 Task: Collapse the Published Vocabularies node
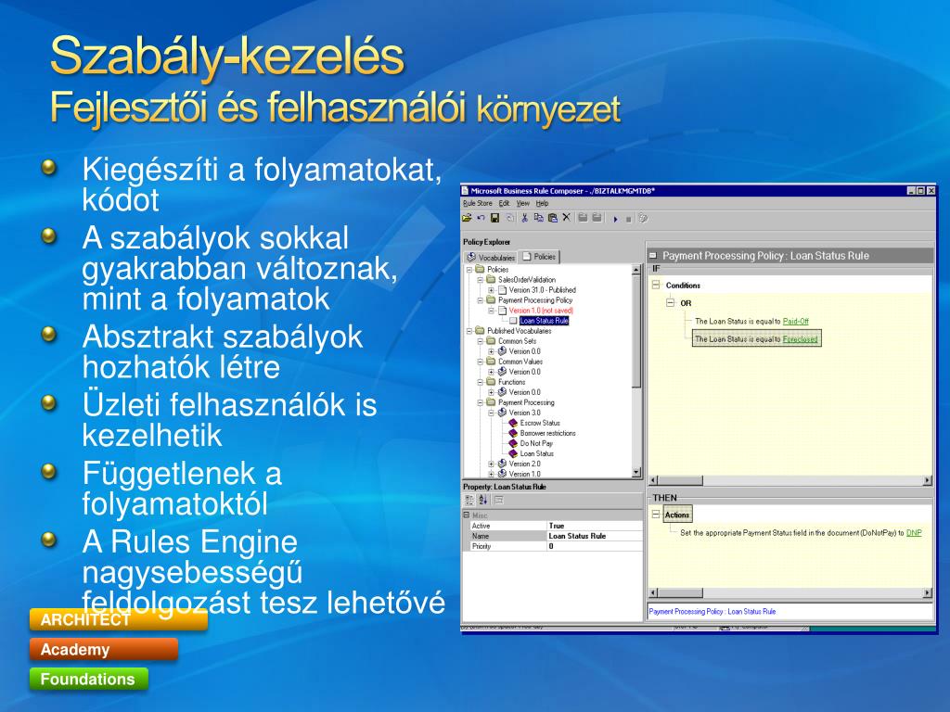coord(469,331)
